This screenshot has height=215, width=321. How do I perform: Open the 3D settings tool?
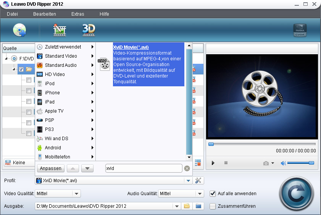(89, 30)
